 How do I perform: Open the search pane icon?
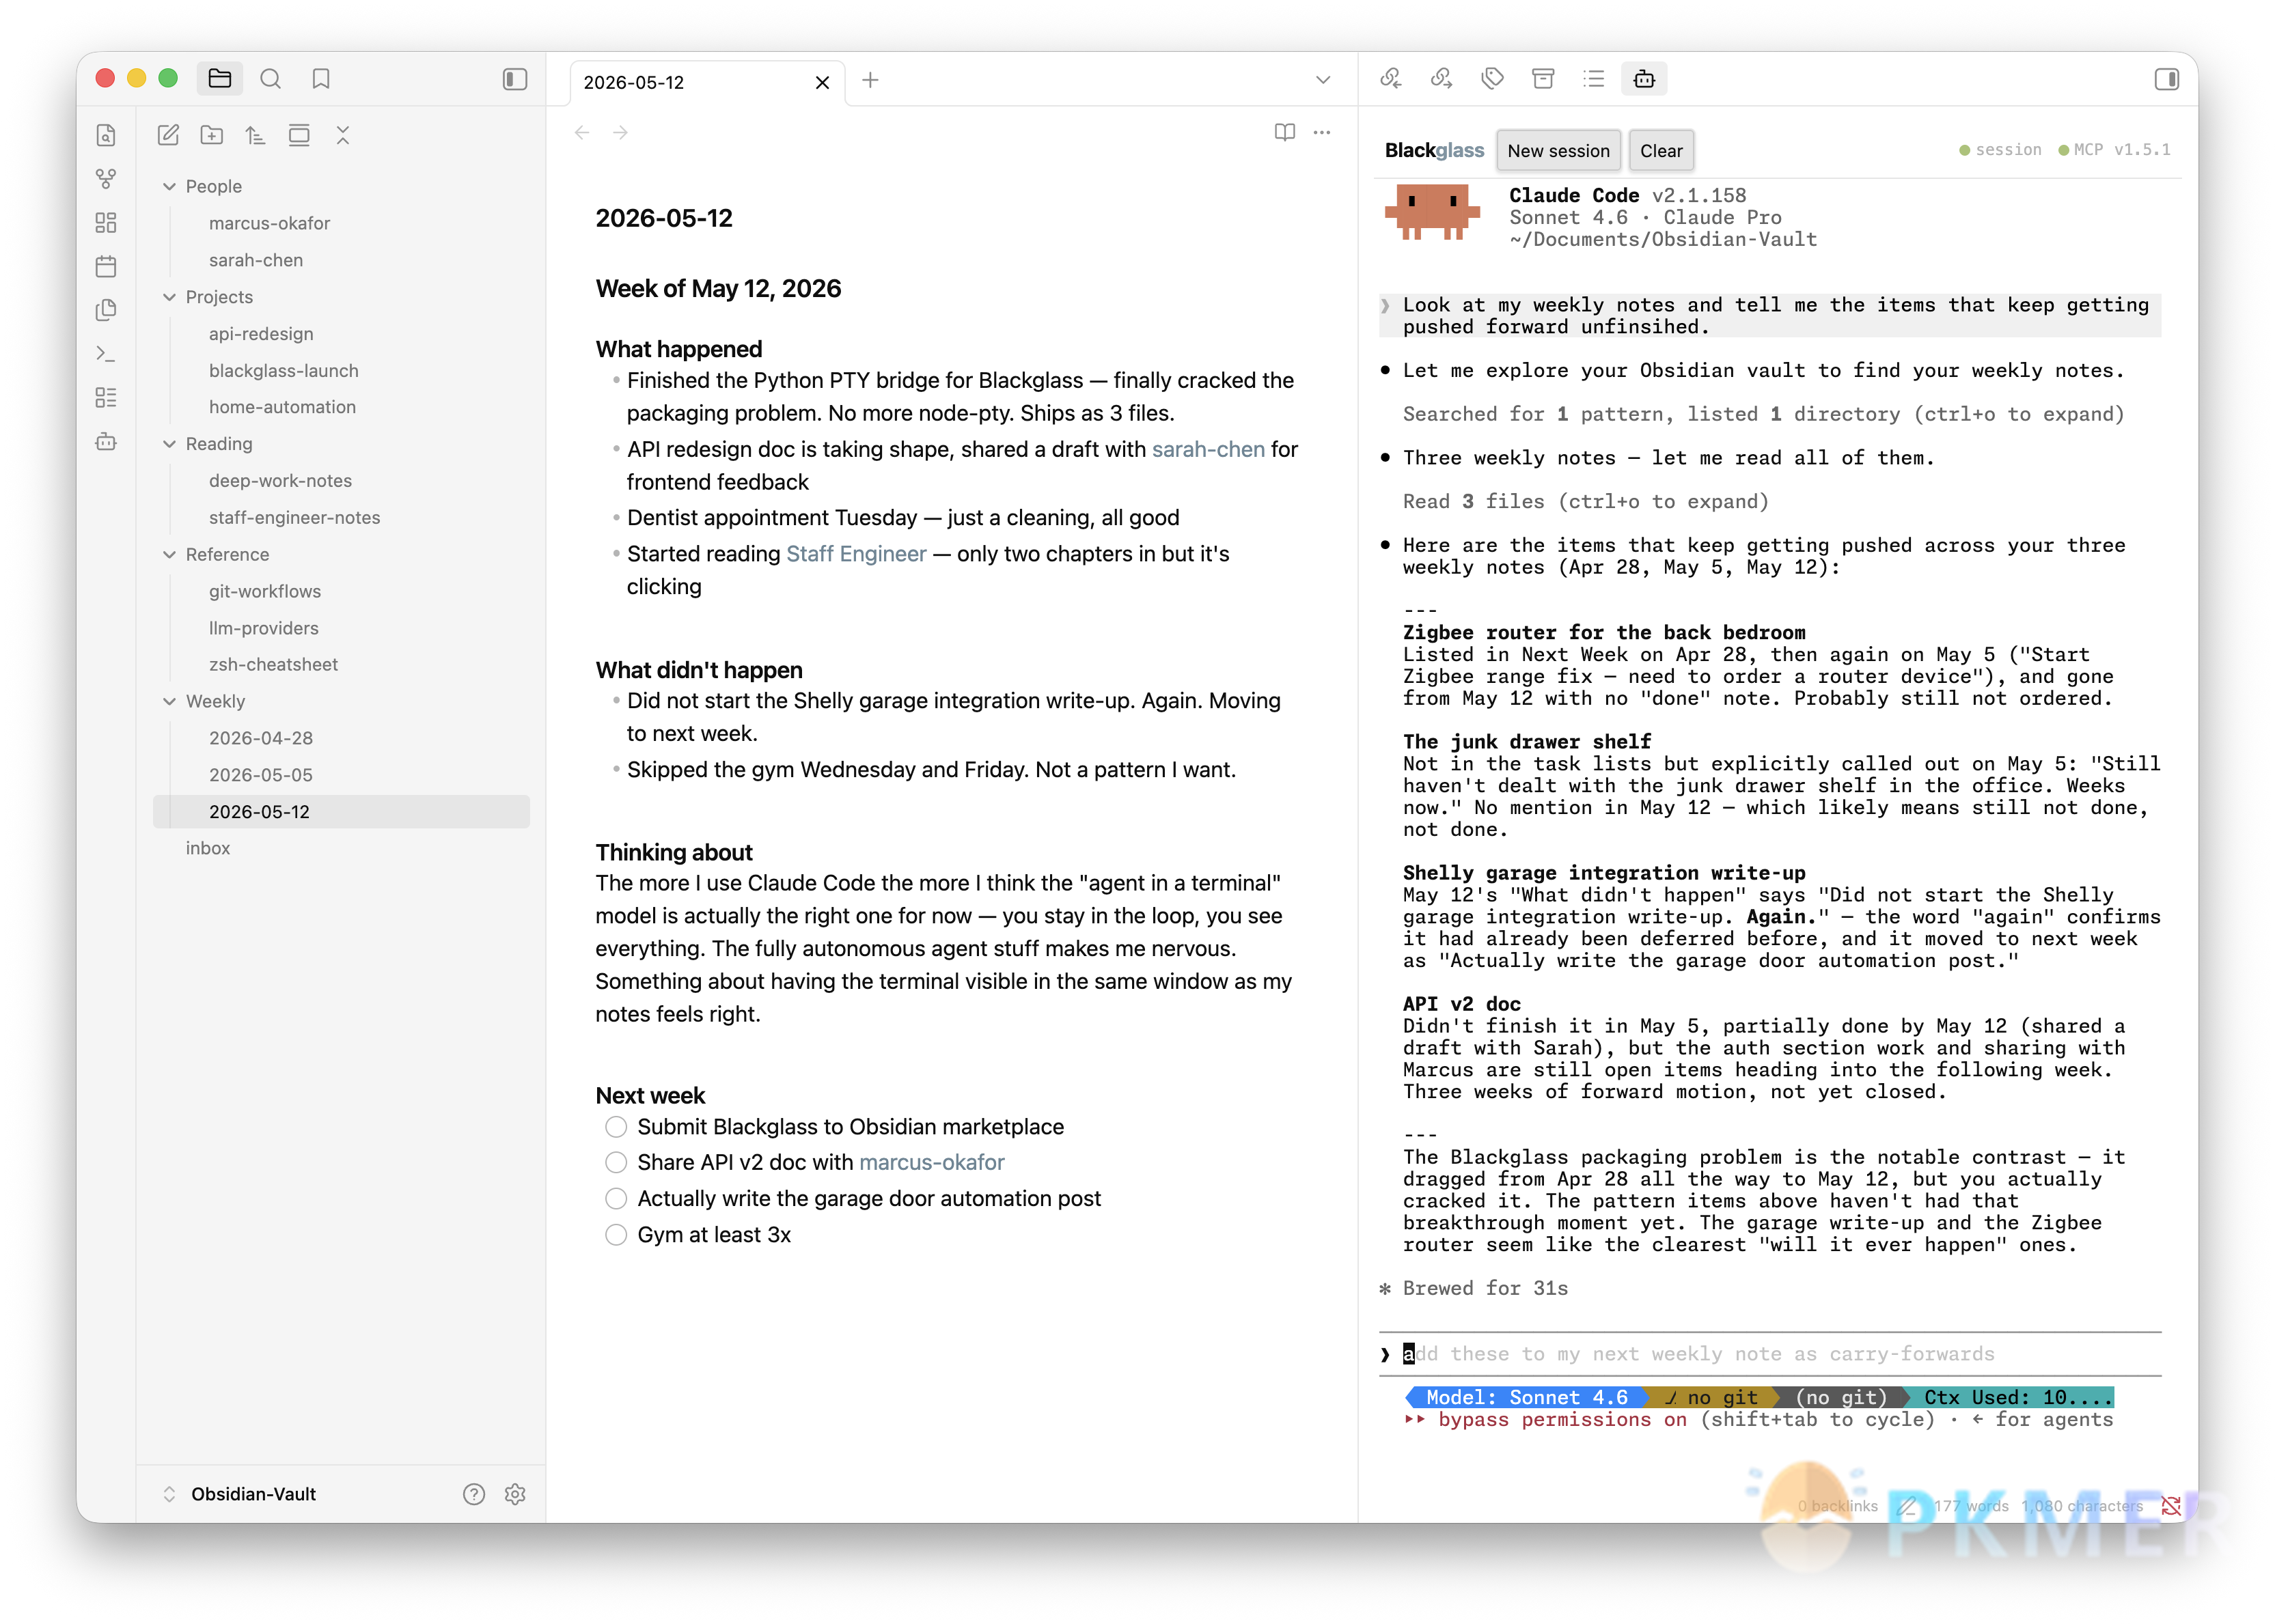pos(270,79)
